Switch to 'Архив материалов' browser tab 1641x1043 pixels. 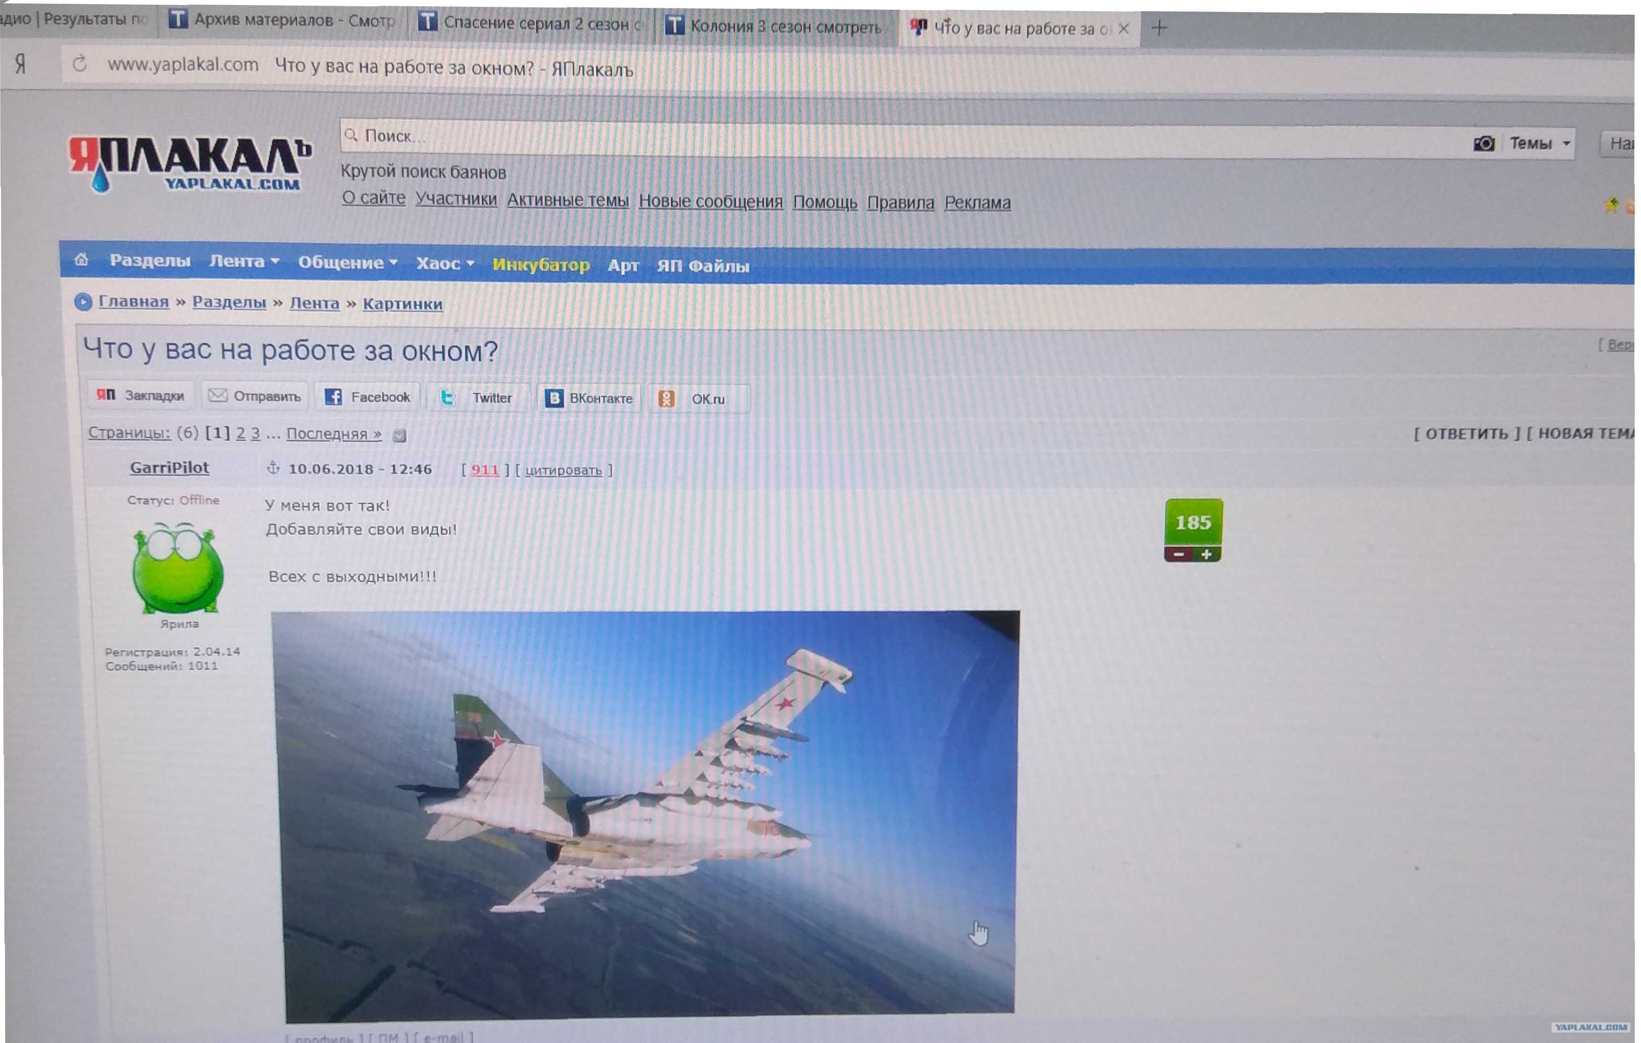[x=283, y=21]
